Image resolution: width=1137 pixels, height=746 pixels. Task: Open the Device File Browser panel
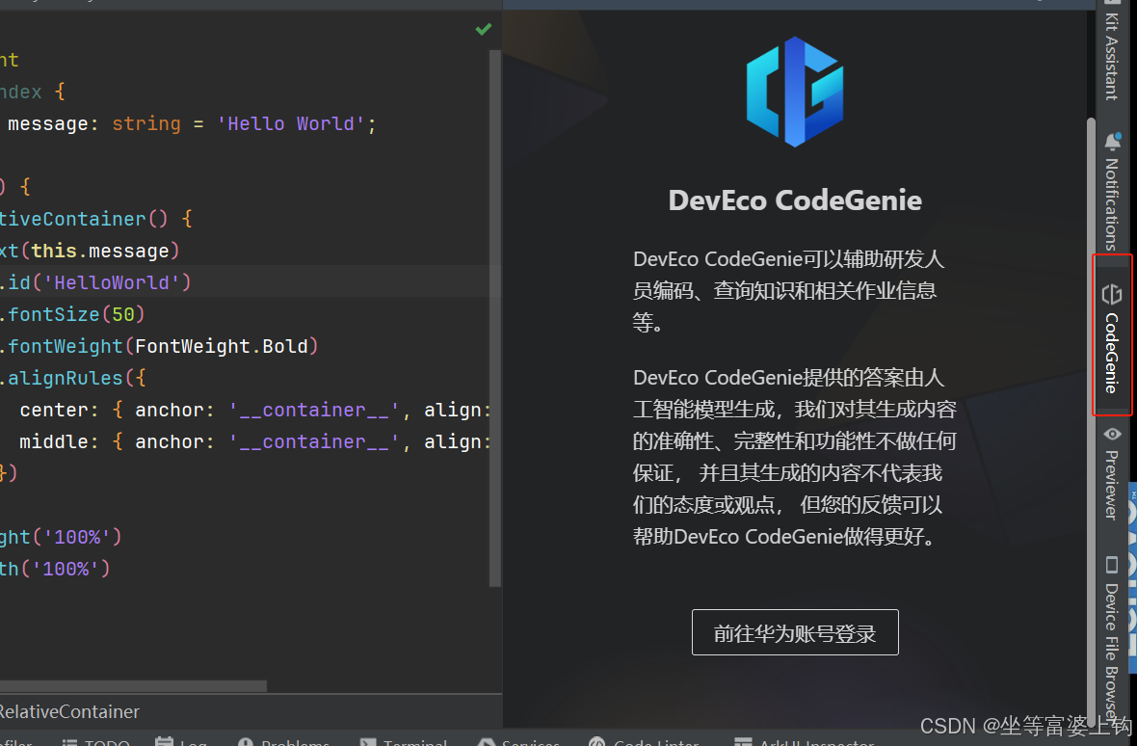(x=1112, y=638)
